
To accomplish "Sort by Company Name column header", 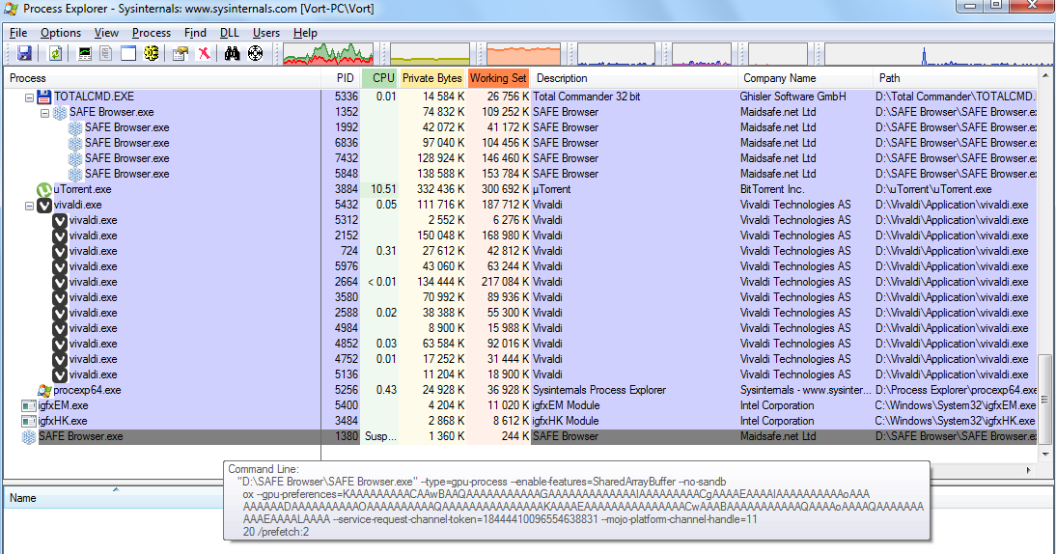I will click(x=805, y=78).
